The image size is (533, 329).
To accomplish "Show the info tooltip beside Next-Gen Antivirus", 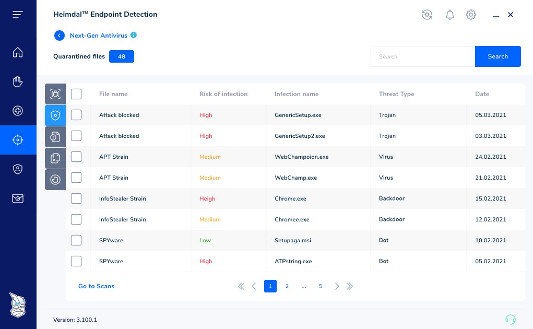I will coord(134,35).
